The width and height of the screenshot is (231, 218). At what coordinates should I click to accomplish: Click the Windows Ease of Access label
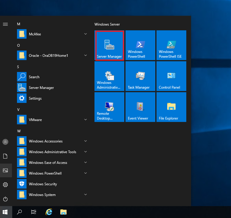(48, 163)
